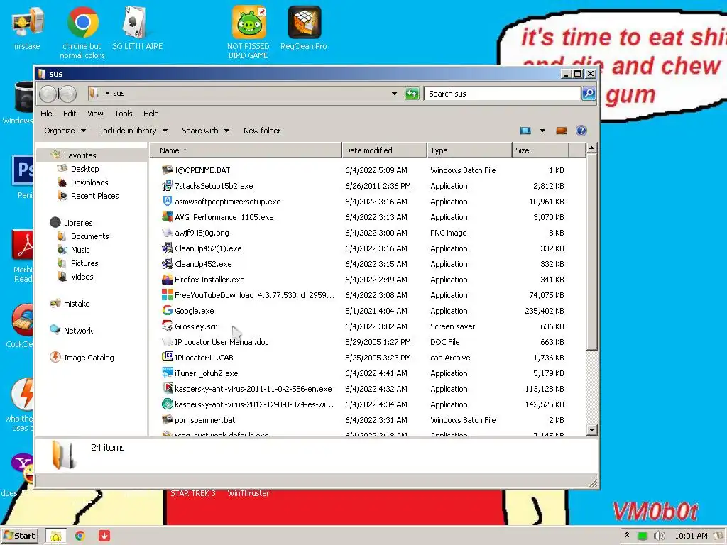This screenshot has width=727, height=545.
Task: Click the Start button
Action: click(20, 536)
